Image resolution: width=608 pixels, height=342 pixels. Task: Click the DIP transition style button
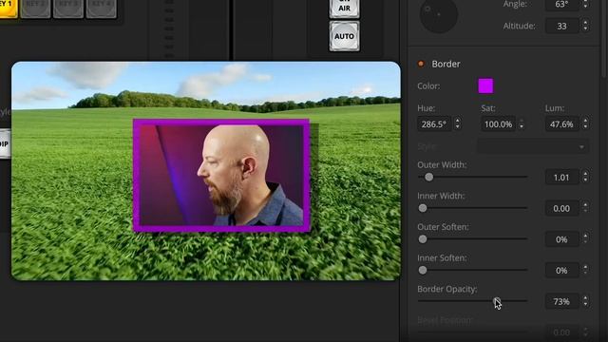(x=5, y=143)
